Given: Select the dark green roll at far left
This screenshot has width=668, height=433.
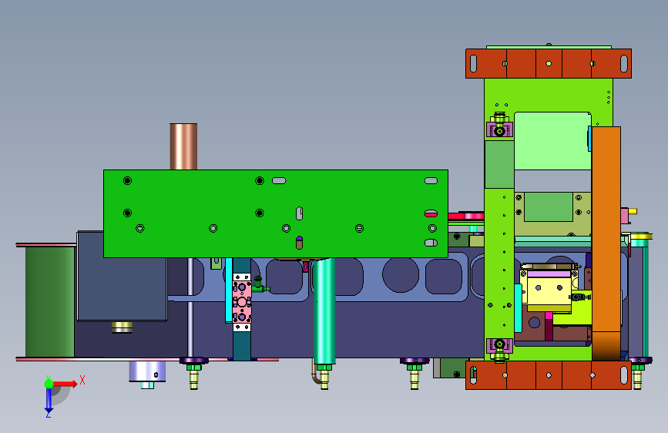Looking at the screenshot, I should tap(50, 302).
